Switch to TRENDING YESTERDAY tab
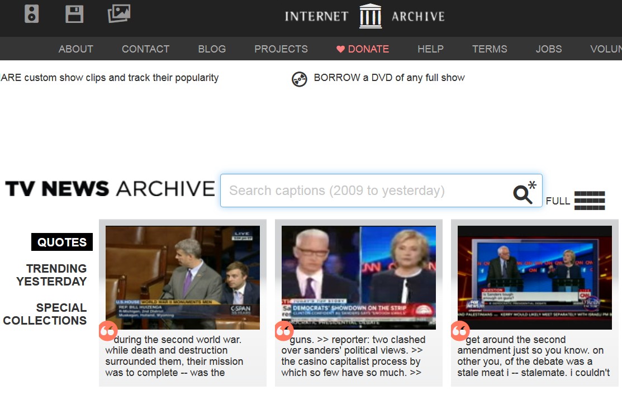Viewport: 622px width, 395px height. (x=51, y=275)
